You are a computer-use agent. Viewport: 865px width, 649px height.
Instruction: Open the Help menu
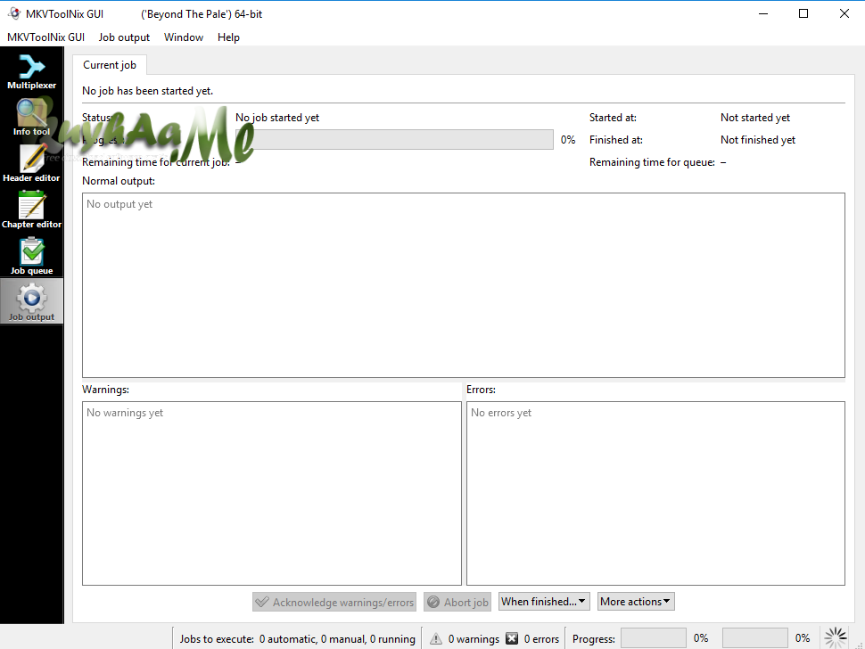point(228,37)
